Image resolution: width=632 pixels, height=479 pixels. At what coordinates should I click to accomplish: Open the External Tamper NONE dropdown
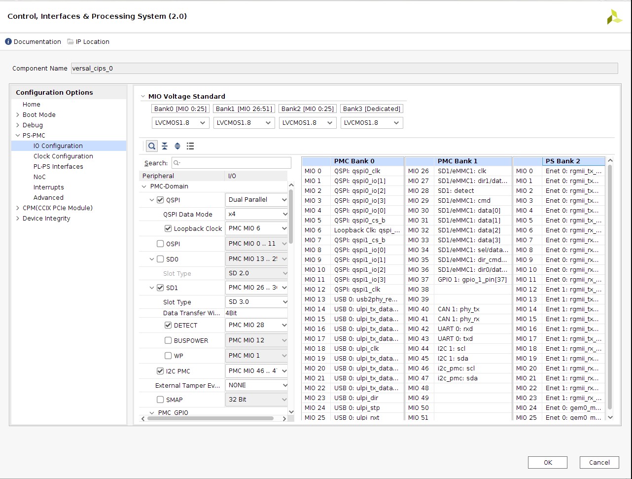coord(256,385)
